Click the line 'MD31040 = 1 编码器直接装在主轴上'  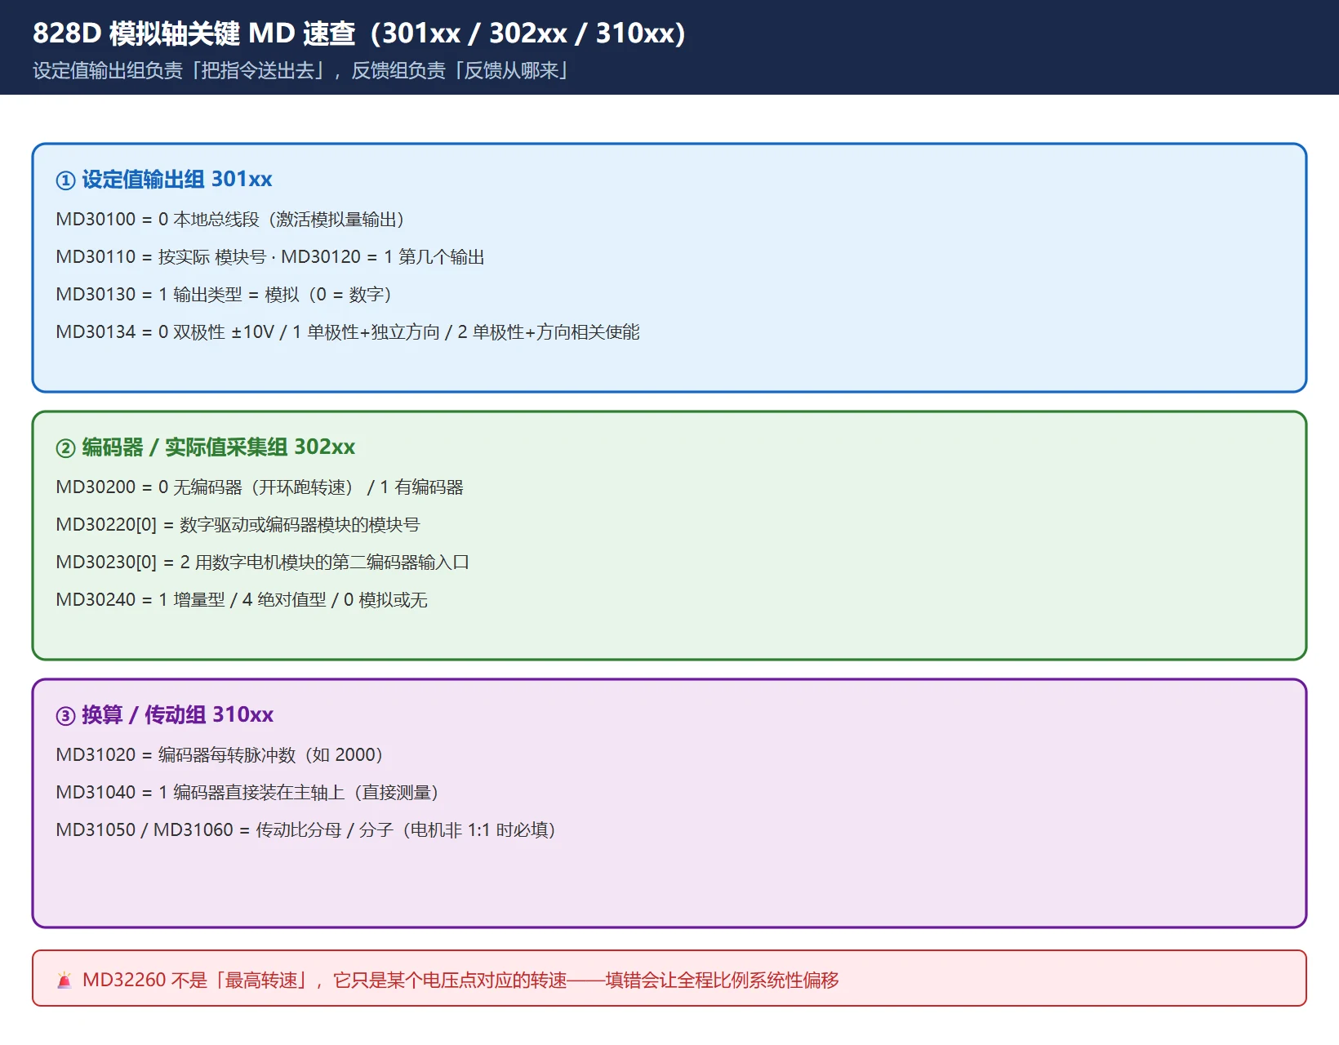[248, 793]
